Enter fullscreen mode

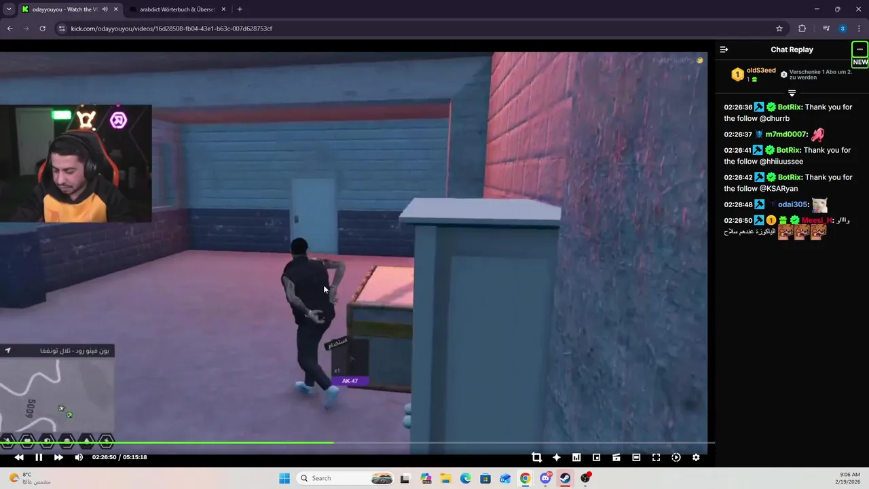pos(656,458)
